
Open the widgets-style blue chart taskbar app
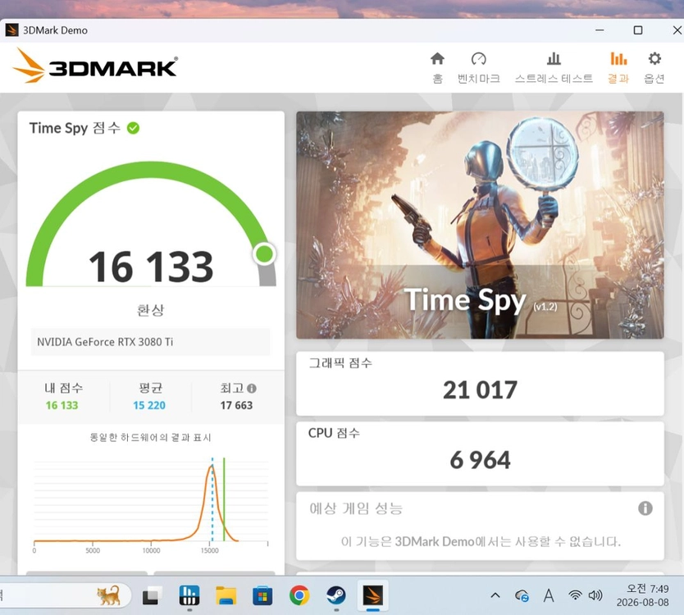[189, 596]
